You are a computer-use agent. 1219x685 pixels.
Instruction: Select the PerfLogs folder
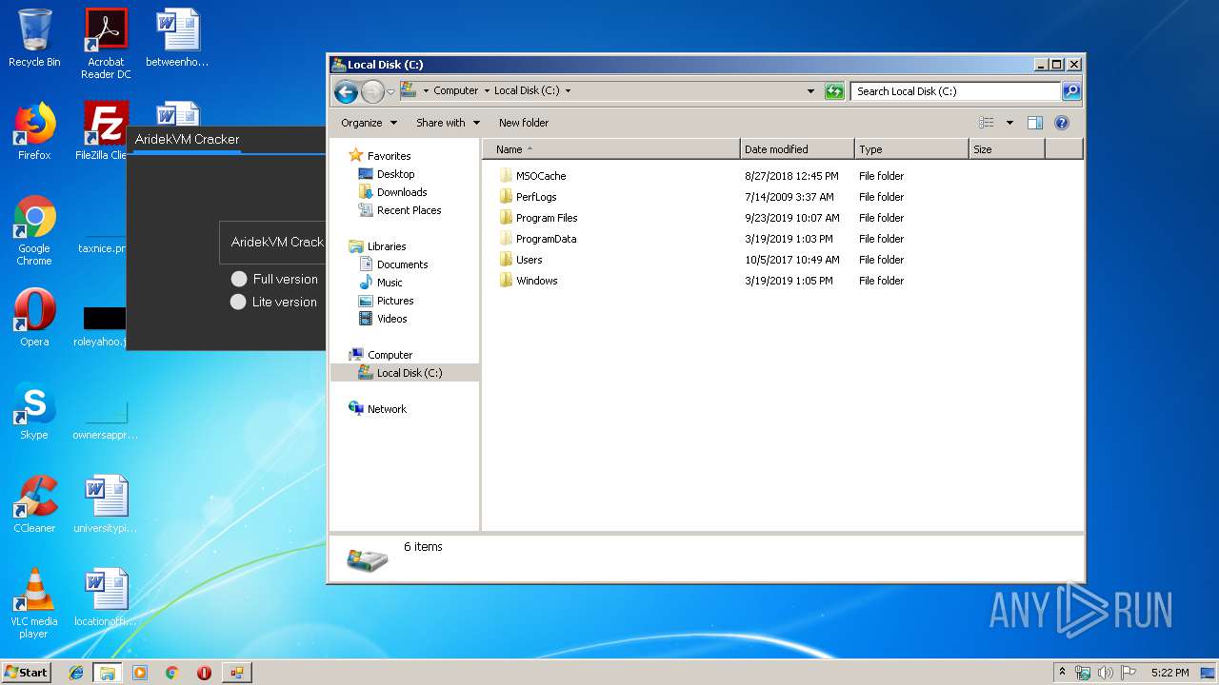point(536,197)
